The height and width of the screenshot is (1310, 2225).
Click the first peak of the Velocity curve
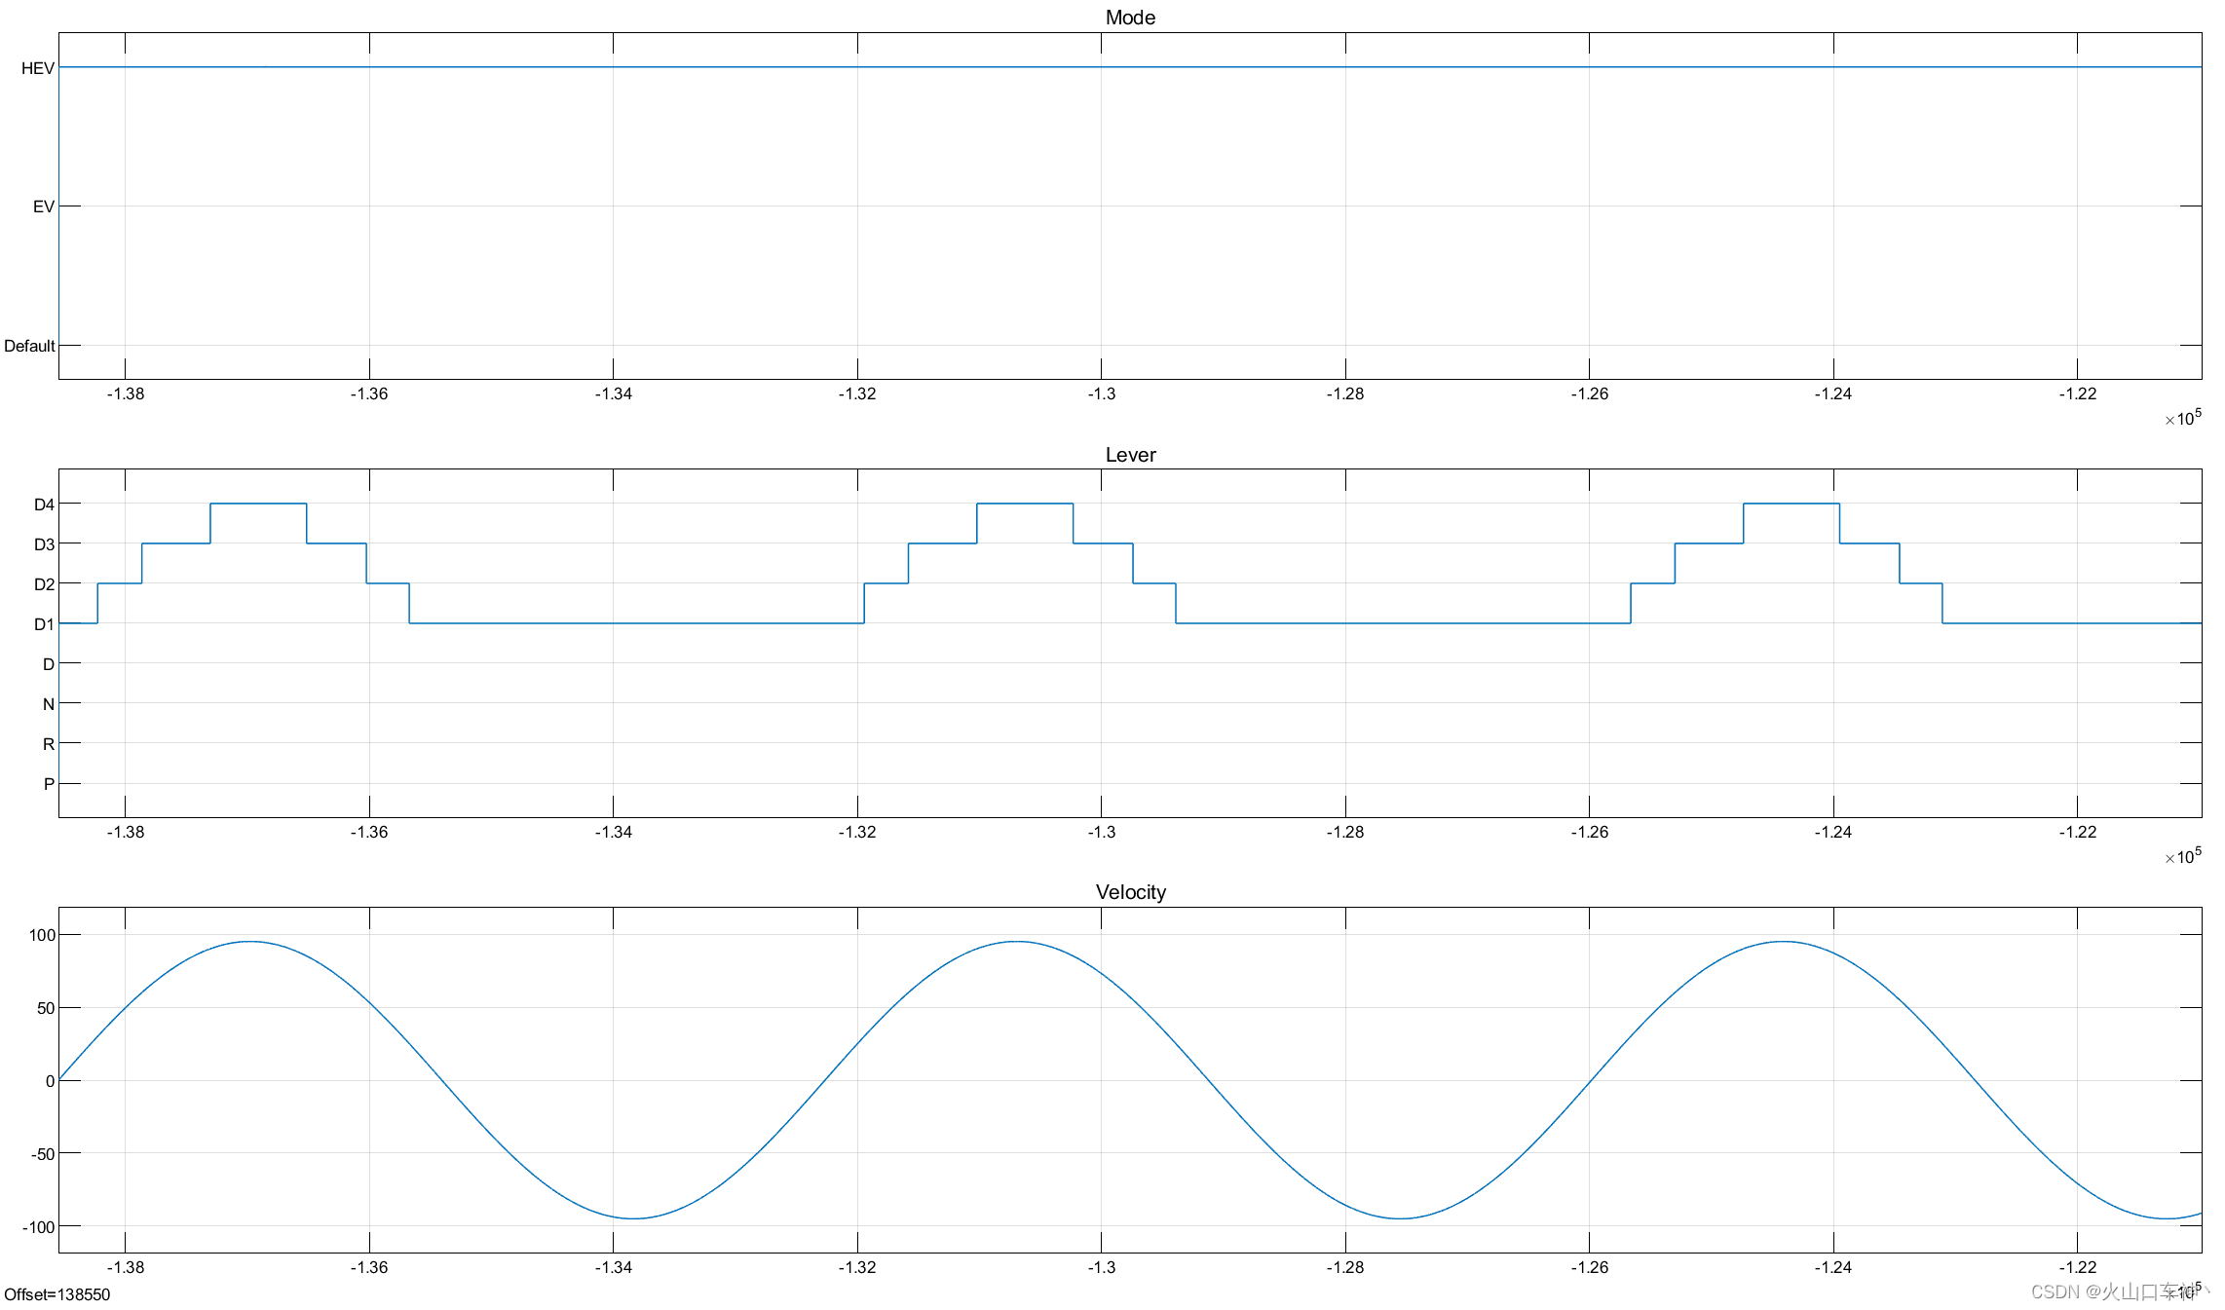pos(250,942)
